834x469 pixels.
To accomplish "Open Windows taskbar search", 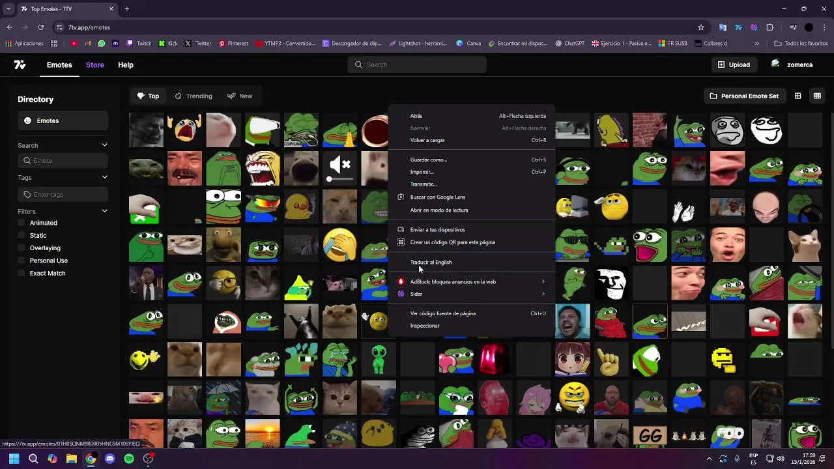I will [33, 459].
